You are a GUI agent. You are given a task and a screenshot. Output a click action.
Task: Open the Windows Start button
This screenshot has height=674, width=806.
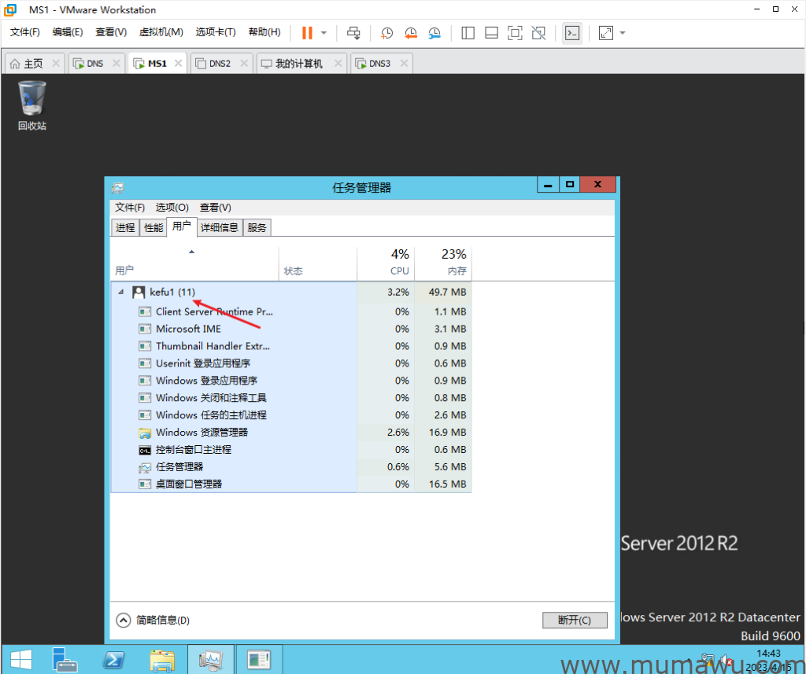[x=20, y=660]
